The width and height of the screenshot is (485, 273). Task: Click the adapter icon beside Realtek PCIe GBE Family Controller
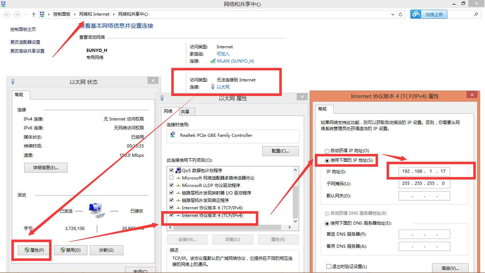[173, 135]
